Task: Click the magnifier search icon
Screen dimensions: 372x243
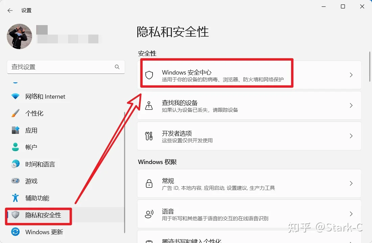Action: pos(117,67)
